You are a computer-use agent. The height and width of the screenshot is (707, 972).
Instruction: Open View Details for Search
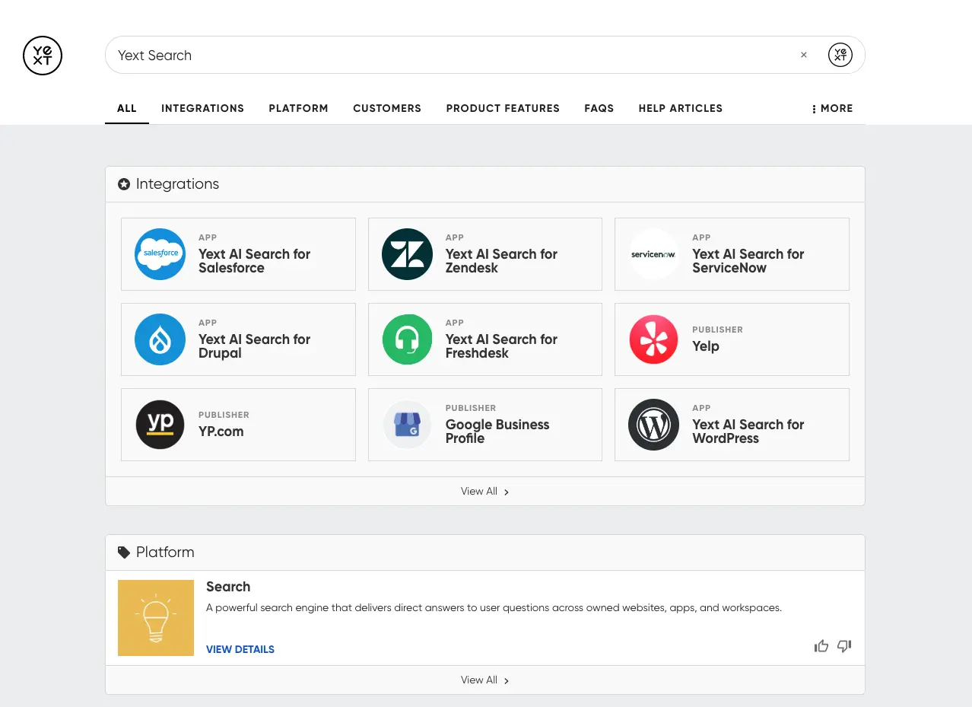(x=240, y=649)
